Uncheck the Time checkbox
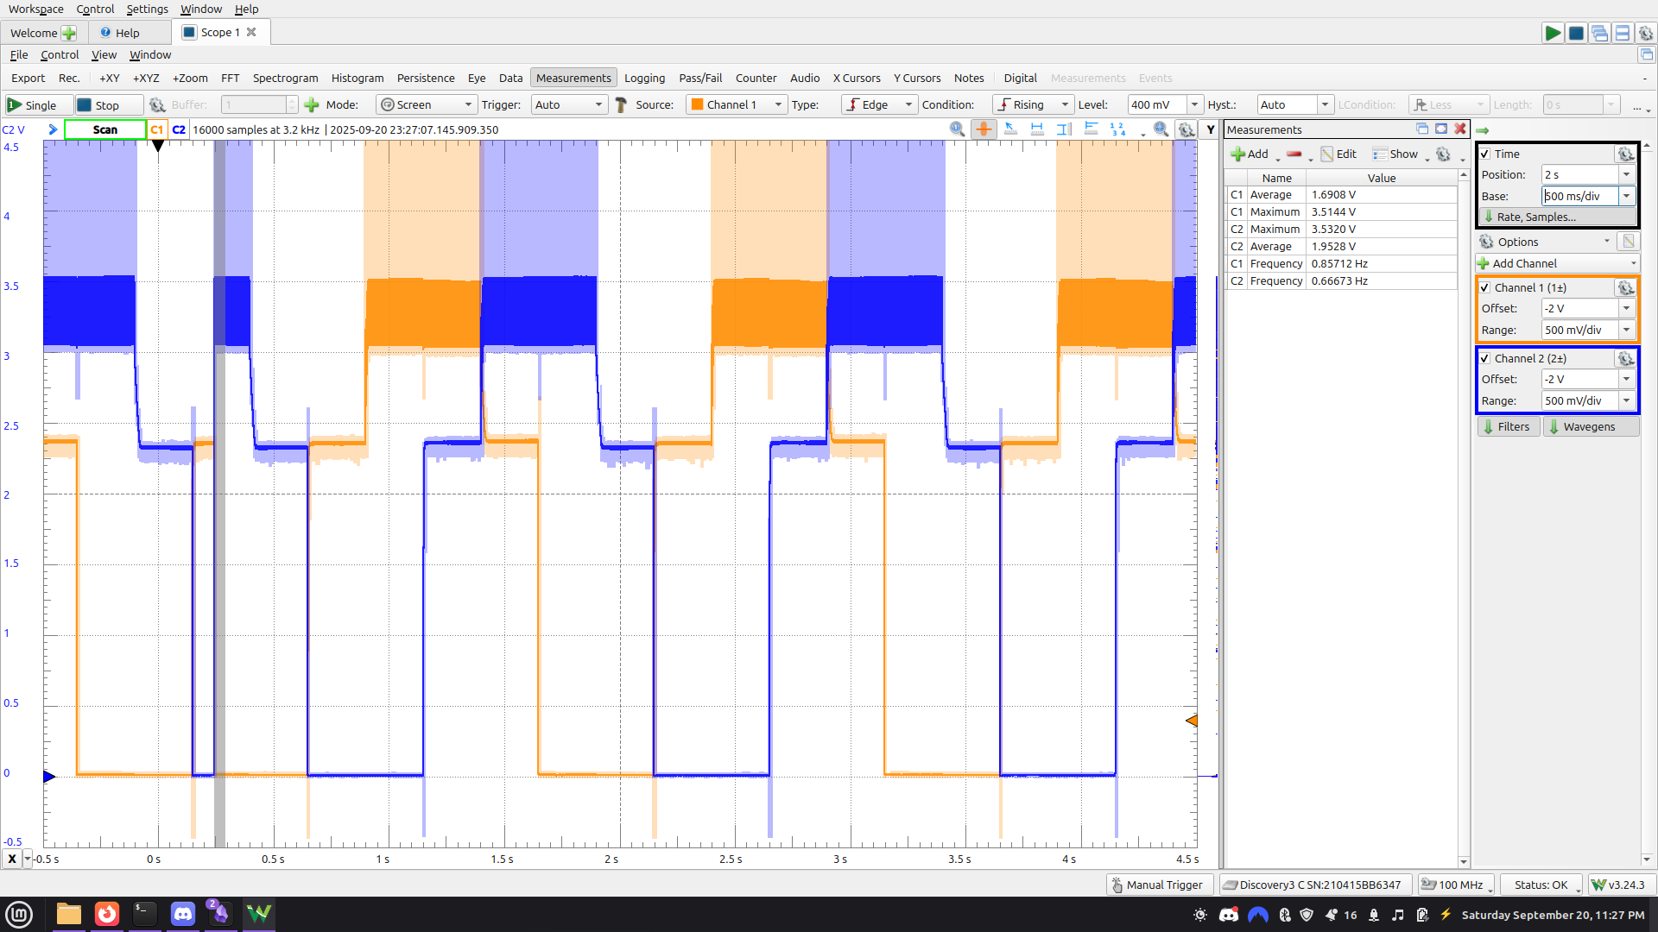 1485,154
